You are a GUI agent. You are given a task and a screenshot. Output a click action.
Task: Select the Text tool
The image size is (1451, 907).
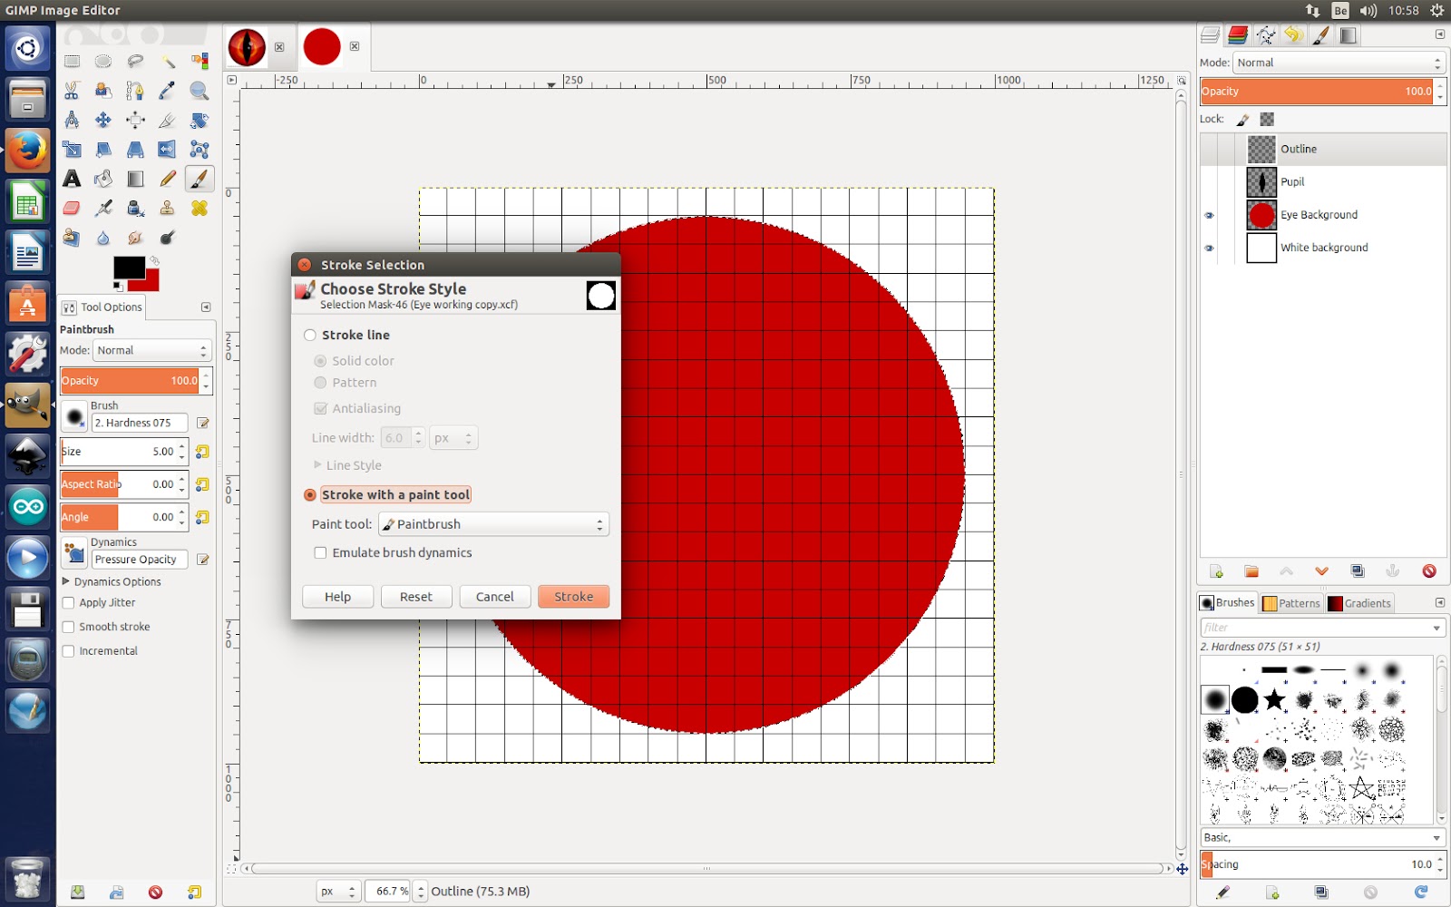(x=72, y=179)
